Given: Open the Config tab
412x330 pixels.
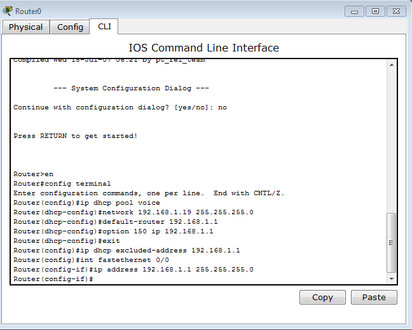Looking at the screenshot, I should click(70, 27).
